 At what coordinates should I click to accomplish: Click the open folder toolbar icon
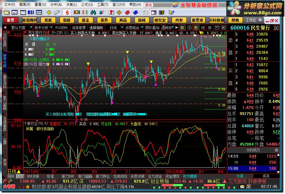pos(7,13)
